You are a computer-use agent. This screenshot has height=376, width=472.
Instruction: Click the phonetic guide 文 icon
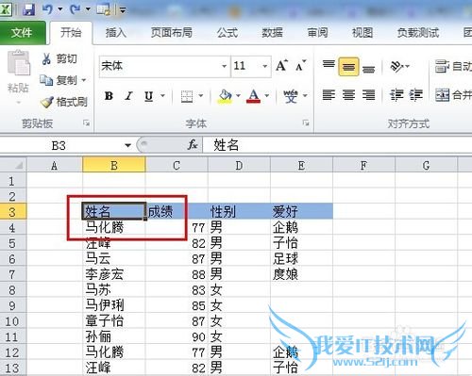click(291, 96)
